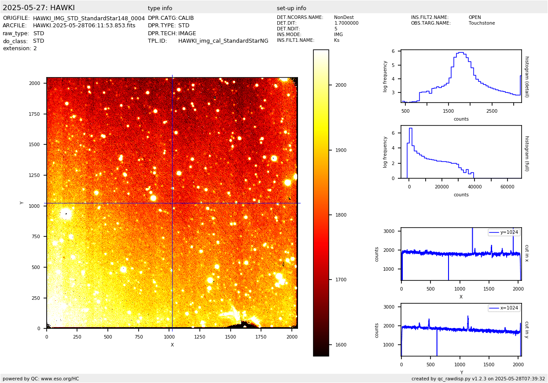
Task: Click the color bar scale beside the image
Action: click(321, 203)
